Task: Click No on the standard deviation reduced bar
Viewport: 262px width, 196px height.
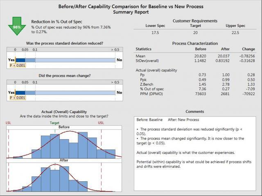Action: point(119,60)
